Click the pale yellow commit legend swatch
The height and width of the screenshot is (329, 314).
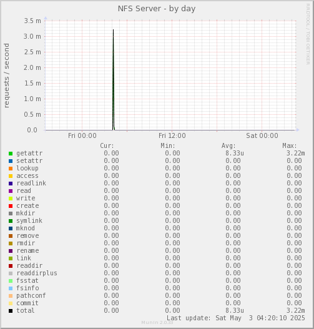11,303
